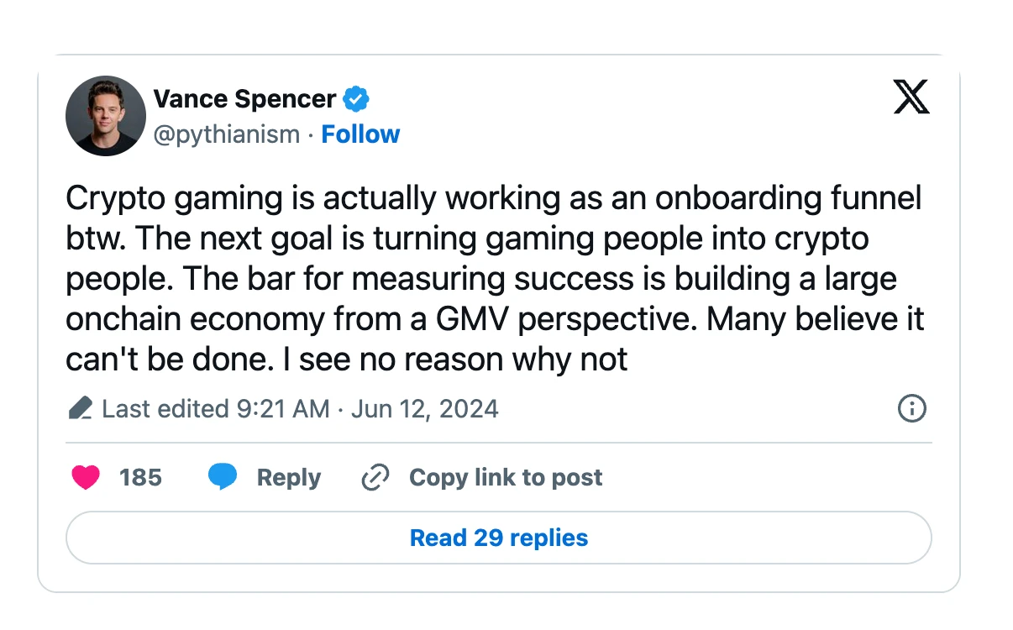
Task: Select Copy link to post
Action: click(505, 477)
